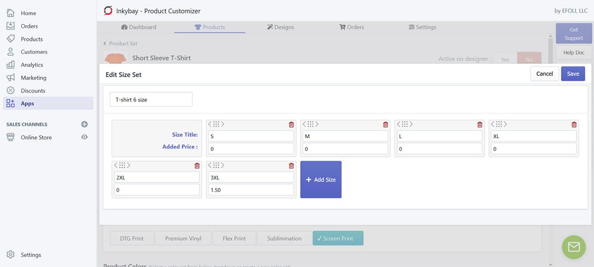The height and width of the screenshot is (267, 594).
Task: Move the 3XL size left with its arrow
Action: pyautogui.click(x=210, y=165)
